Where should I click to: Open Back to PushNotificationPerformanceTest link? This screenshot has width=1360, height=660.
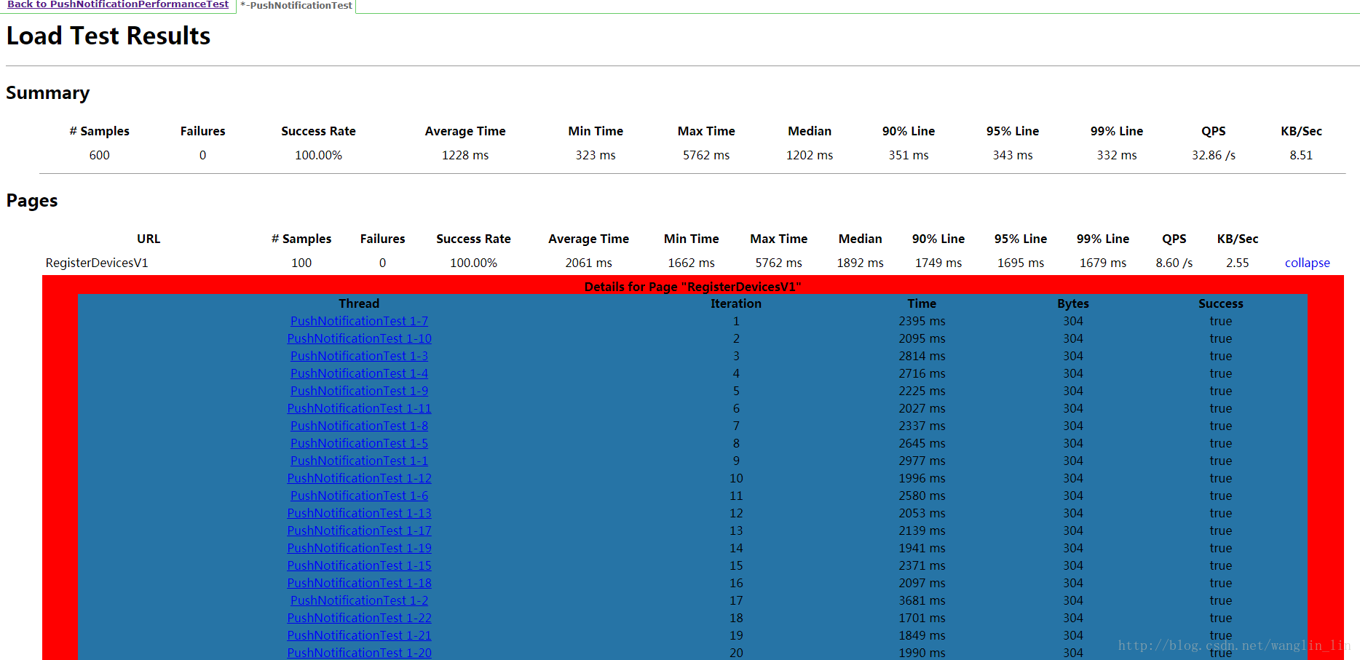(118, 4)
